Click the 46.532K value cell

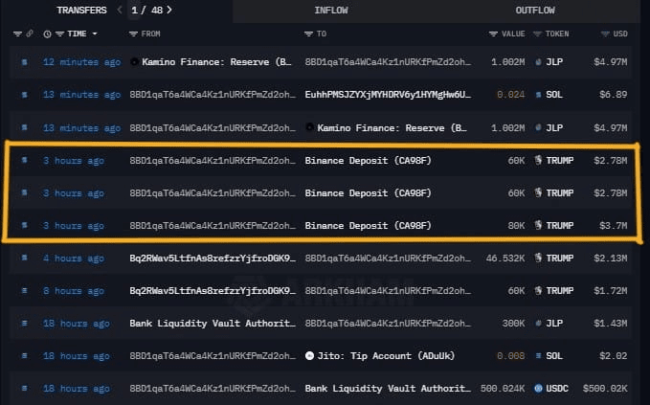pyautogui.click(x=505, y=259)
